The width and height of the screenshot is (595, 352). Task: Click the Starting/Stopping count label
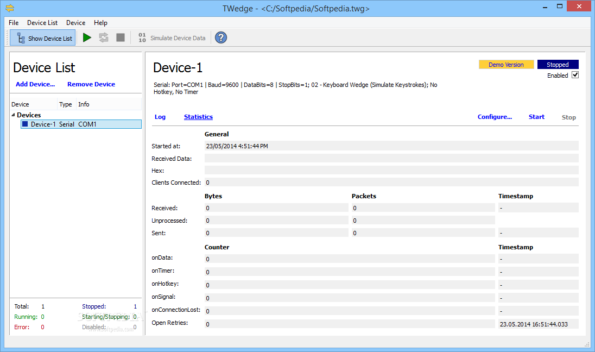[x=106, y=317]
